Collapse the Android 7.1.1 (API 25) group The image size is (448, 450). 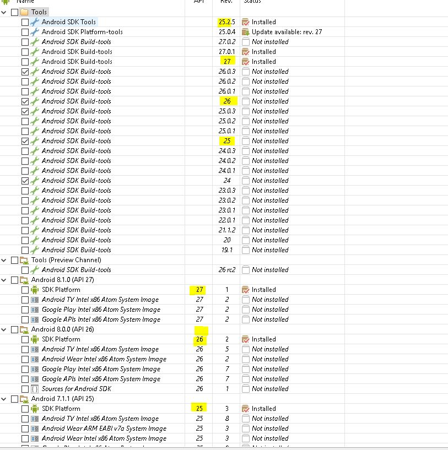coord(4,399)
